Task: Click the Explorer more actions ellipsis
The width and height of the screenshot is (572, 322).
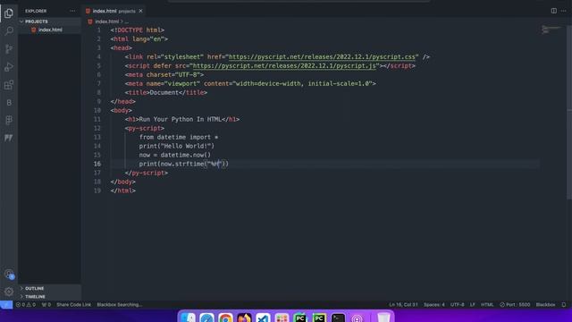Action: (72, 11)
